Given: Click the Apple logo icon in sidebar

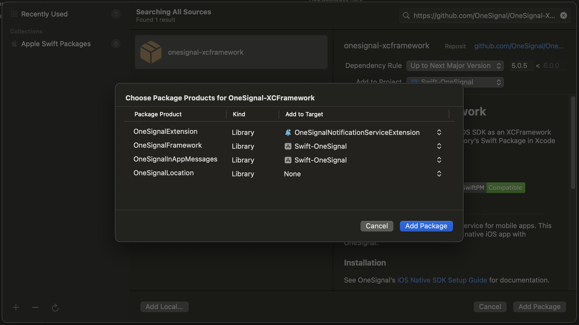Looking at the screenshot, I should [x=14, y=44].
